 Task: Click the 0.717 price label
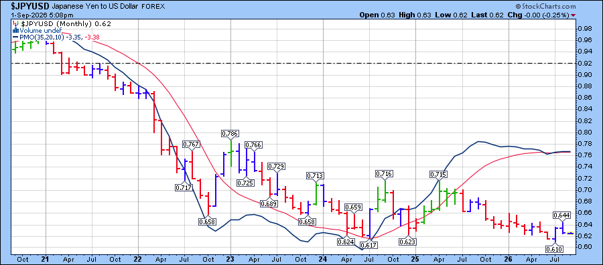[183, 187]
